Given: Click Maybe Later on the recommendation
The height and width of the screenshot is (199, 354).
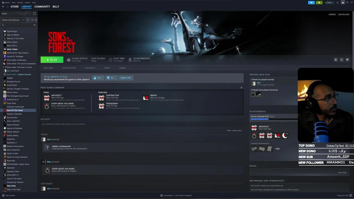Looking at the screenshot, I should point(126,78).
